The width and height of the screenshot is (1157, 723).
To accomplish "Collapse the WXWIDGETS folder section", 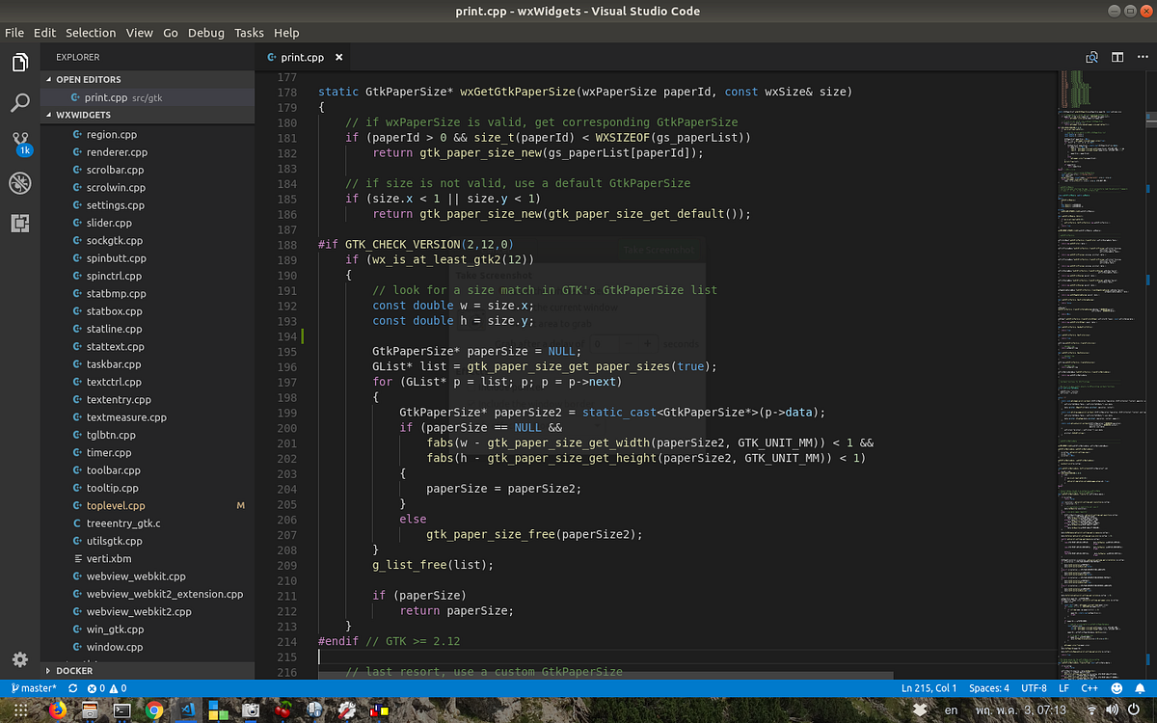I will pos(83,115).
